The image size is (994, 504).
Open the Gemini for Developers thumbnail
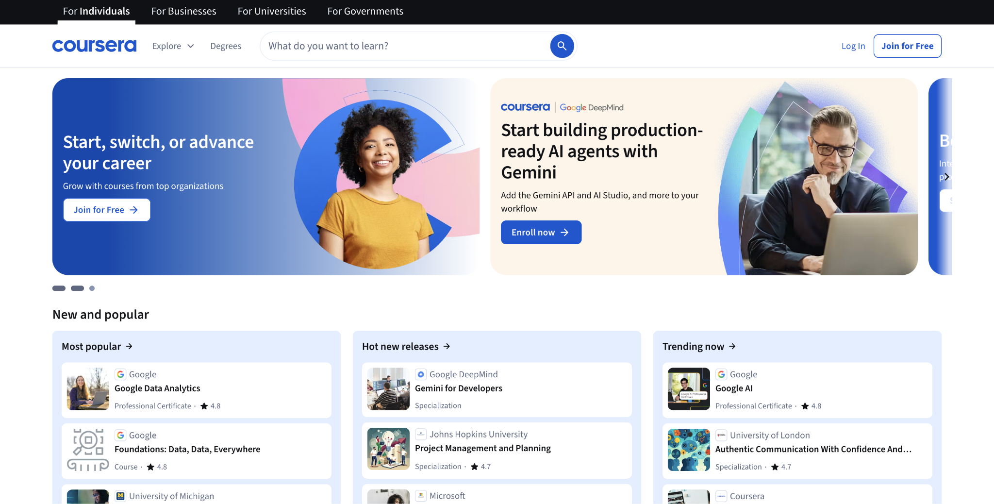388,389
